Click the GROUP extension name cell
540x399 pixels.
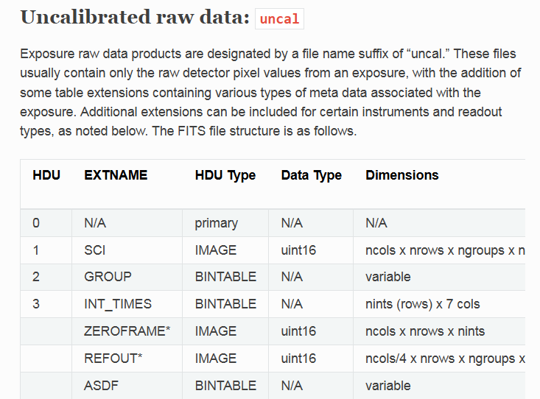[x=108, y=277]
